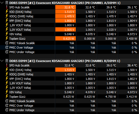Click lightning icon of DIMM #3 VIN Voltaj
139x114 pixels.
pyautogui.click(x=7, y=92)
